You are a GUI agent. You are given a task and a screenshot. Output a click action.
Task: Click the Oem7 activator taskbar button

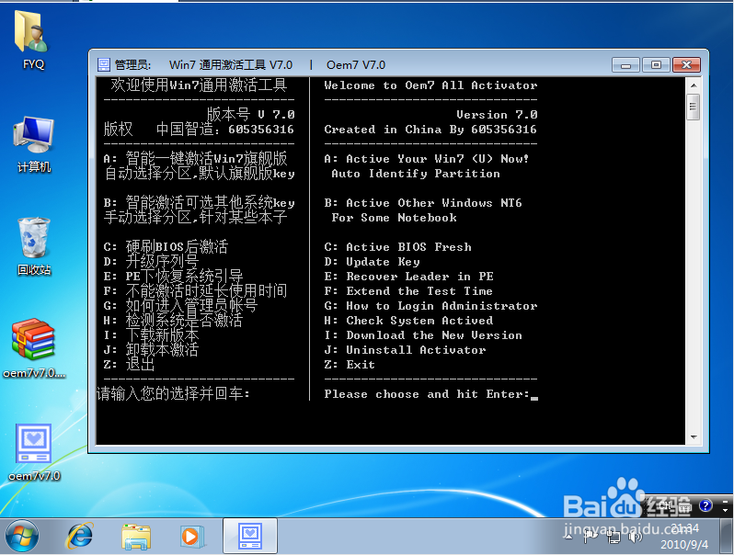(250, 536)
